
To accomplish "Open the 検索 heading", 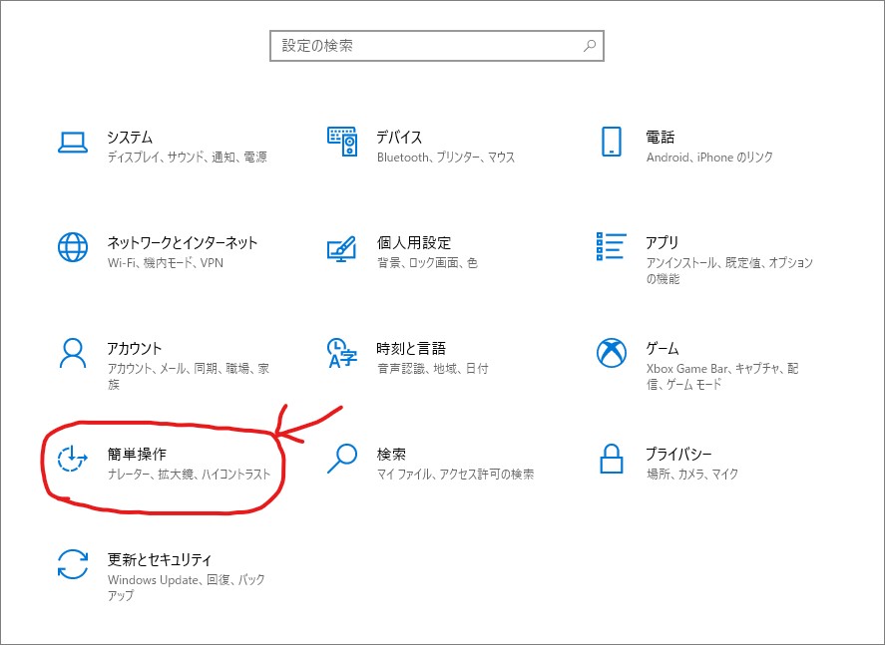I will [x=391, y=454].
